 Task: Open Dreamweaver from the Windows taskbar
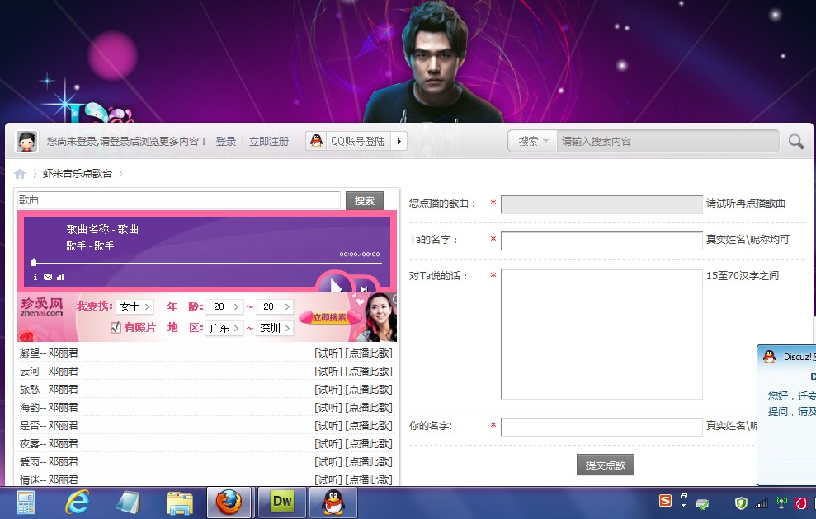(x=281, y=502)
